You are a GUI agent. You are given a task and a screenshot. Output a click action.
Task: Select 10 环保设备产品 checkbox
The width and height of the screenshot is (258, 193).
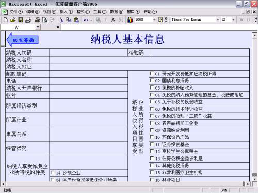pos(152,137)
